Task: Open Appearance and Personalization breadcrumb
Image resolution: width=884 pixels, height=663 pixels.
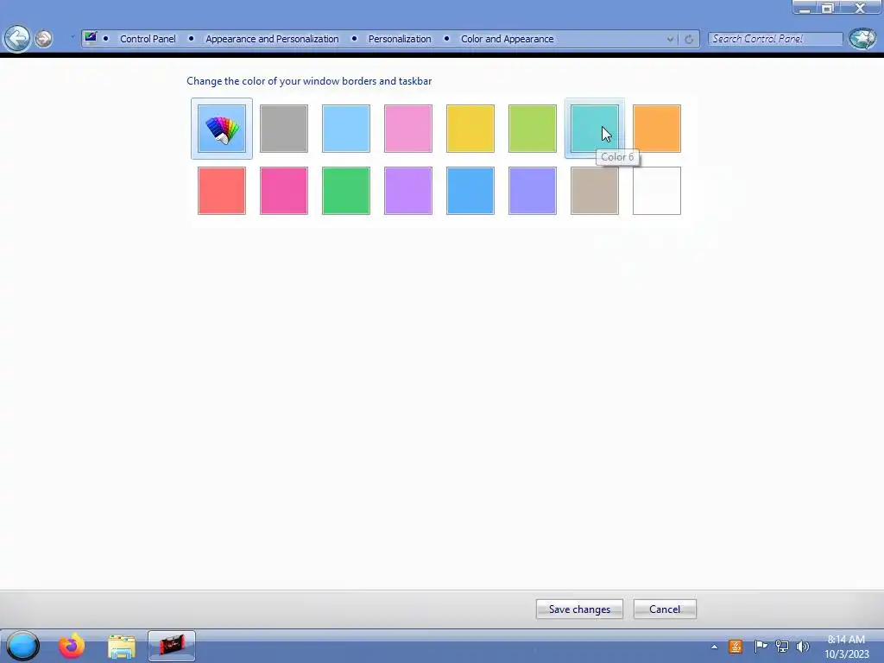Action: [x=272, y=39]
